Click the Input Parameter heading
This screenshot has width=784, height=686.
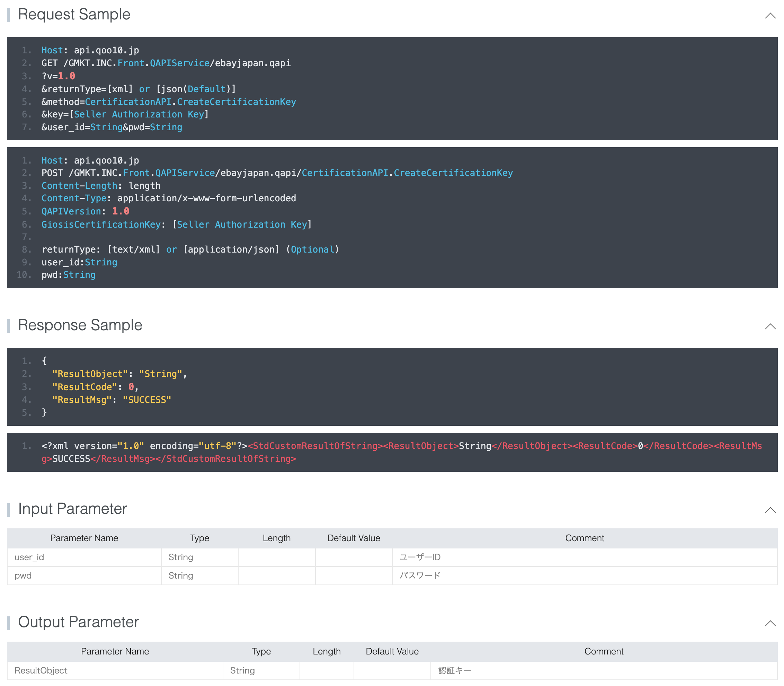click(72, 509)
